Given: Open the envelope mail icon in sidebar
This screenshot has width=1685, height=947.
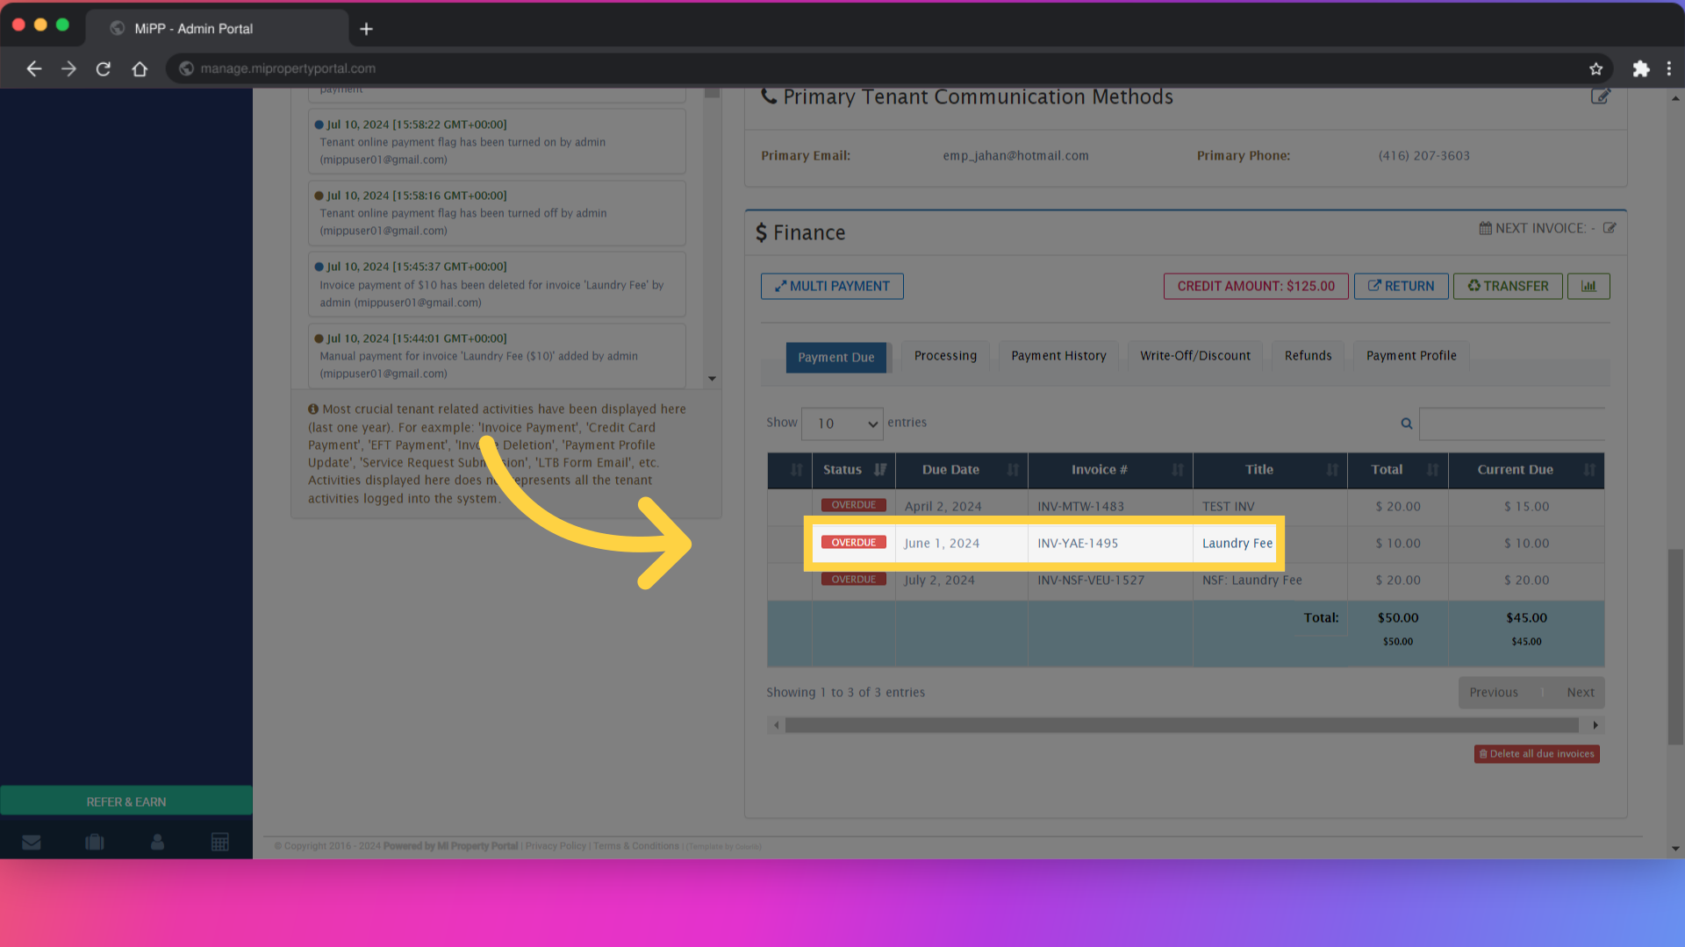Looking at the screenshot, I should pos(32,843).
